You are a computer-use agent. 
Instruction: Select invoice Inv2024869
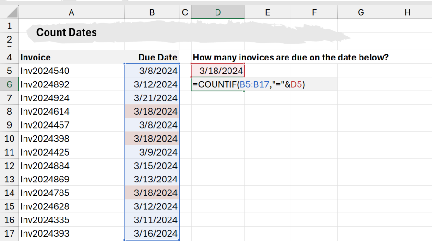point(72,179)
